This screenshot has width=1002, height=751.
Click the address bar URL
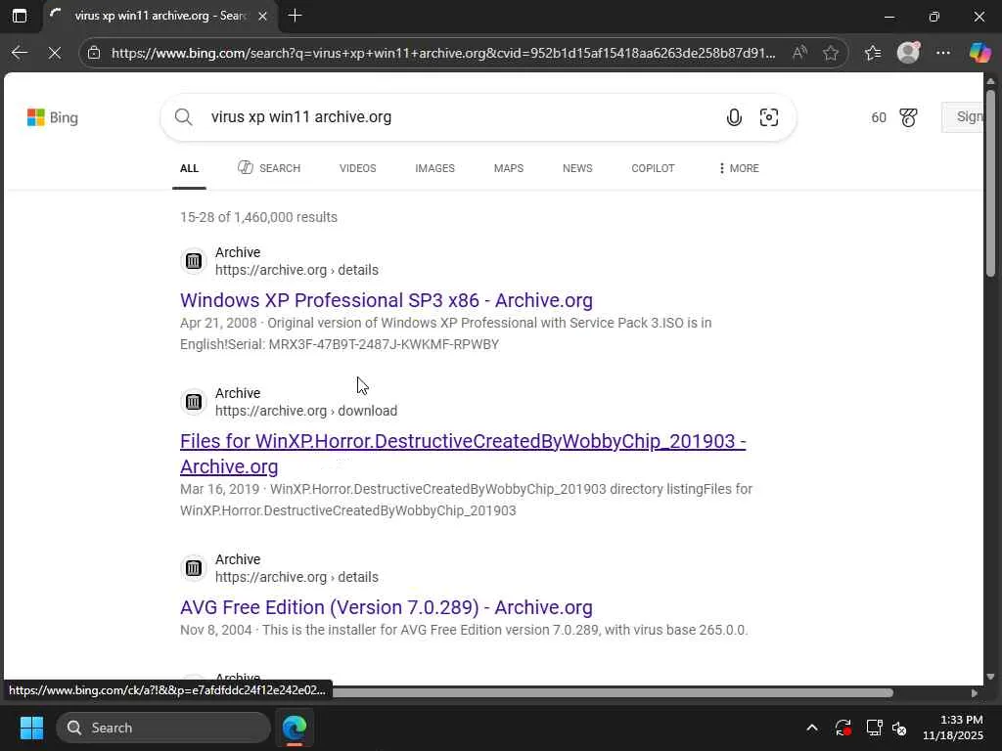pos(443,53)
